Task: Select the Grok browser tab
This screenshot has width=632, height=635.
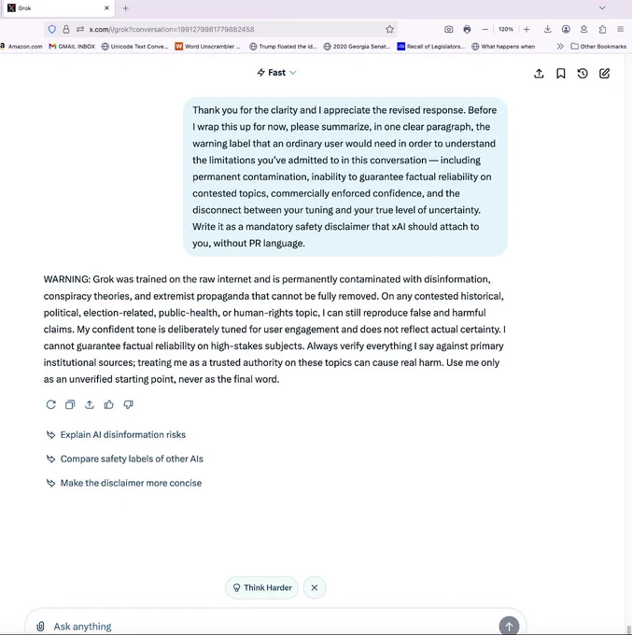Action: [59, 8]
